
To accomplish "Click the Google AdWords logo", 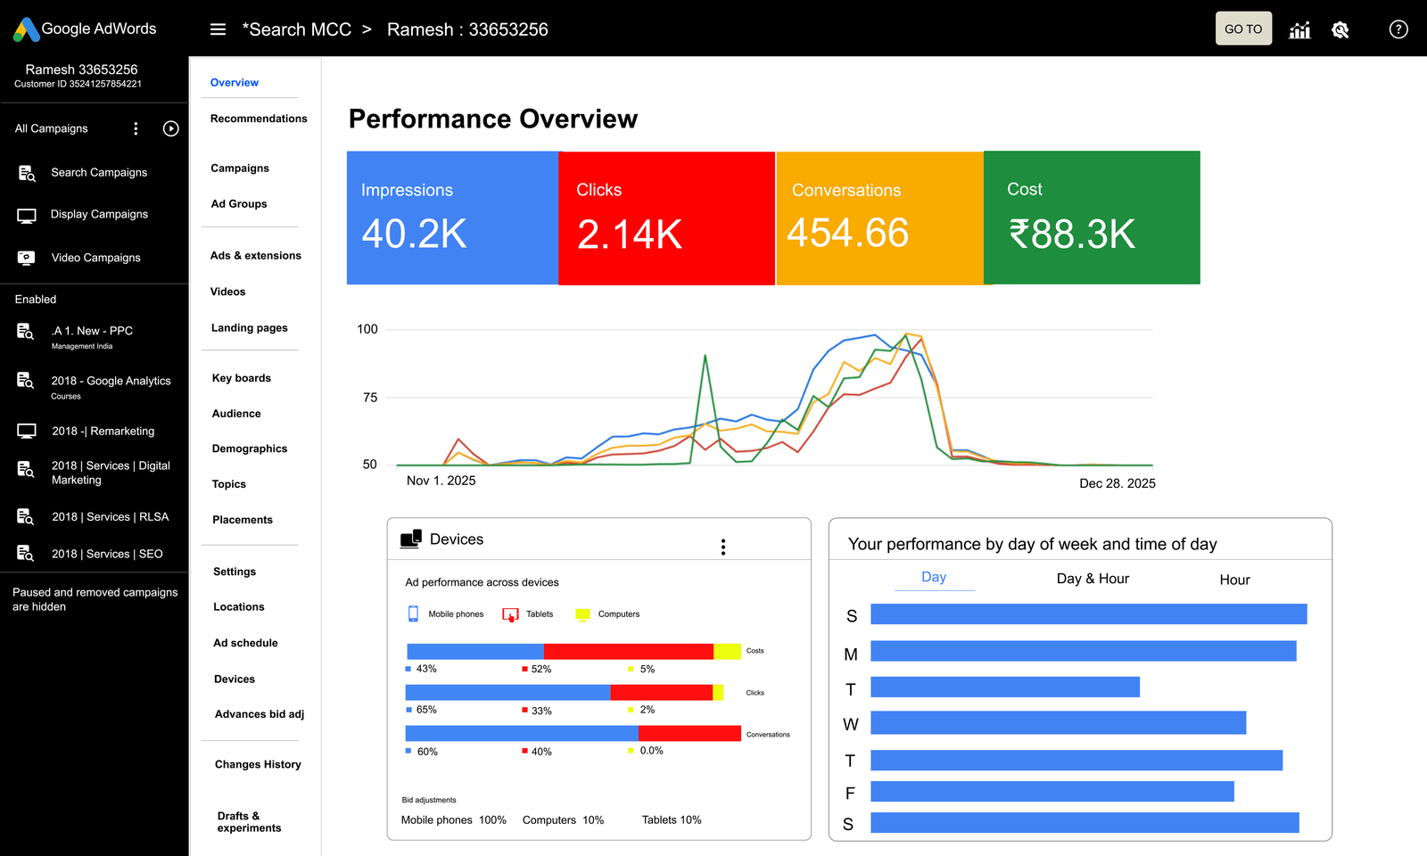I will (85, 29).
